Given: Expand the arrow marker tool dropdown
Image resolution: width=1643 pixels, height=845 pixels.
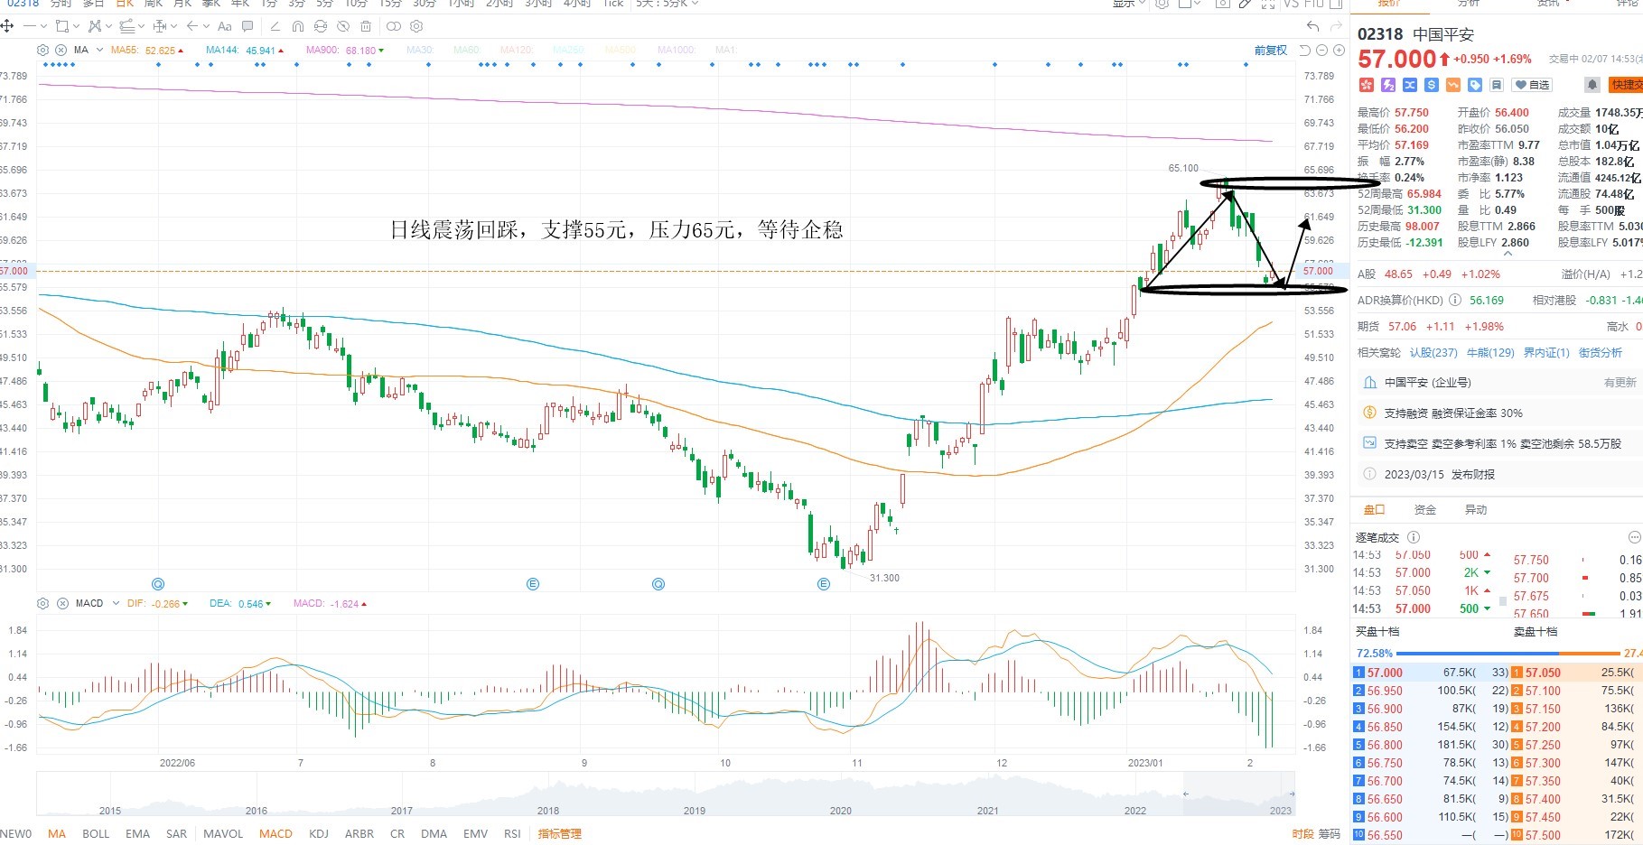Looking at the screenshot, I should [x=206, y=26].
